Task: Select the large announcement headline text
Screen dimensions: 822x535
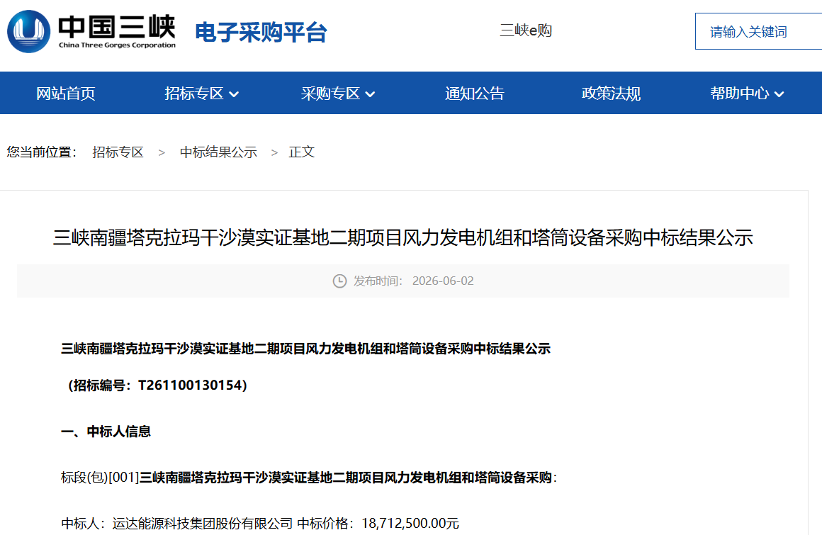Action: 403,238
